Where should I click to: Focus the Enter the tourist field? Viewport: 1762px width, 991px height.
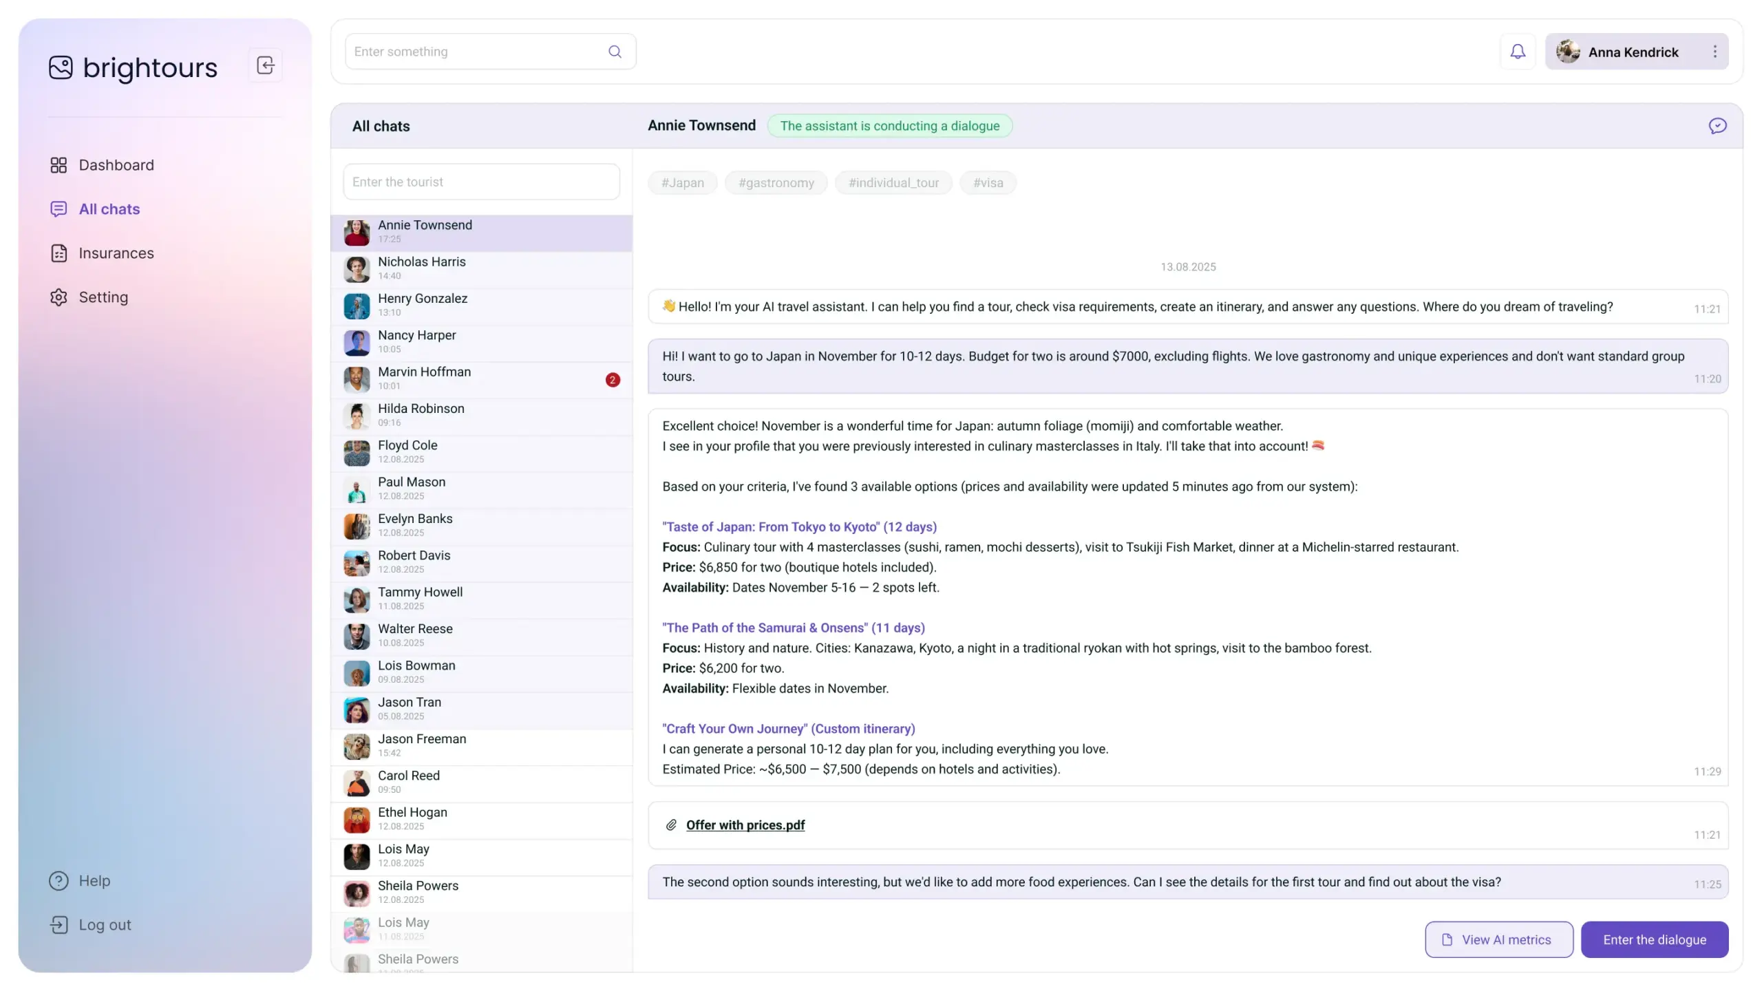pos(481,182)
